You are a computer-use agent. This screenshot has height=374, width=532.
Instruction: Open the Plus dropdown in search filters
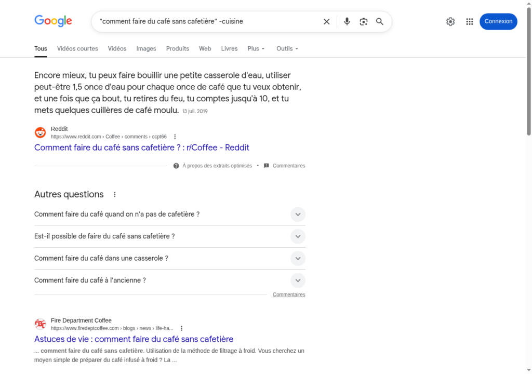[256, 49]
